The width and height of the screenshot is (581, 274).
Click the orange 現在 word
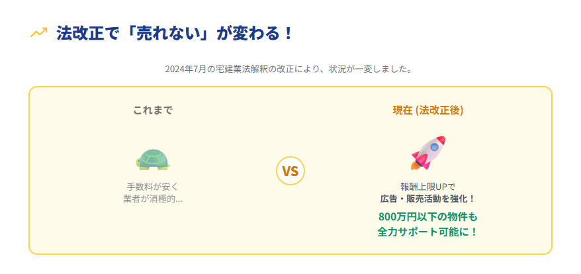pos(402,110)
